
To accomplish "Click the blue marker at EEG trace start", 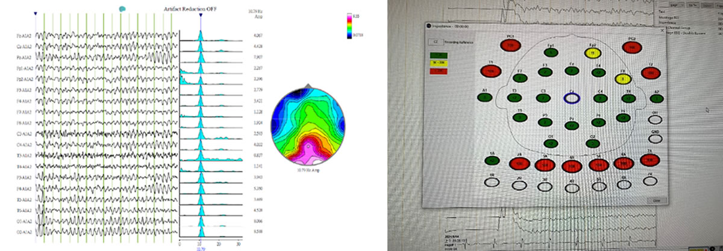I will (x=36, y=11).
